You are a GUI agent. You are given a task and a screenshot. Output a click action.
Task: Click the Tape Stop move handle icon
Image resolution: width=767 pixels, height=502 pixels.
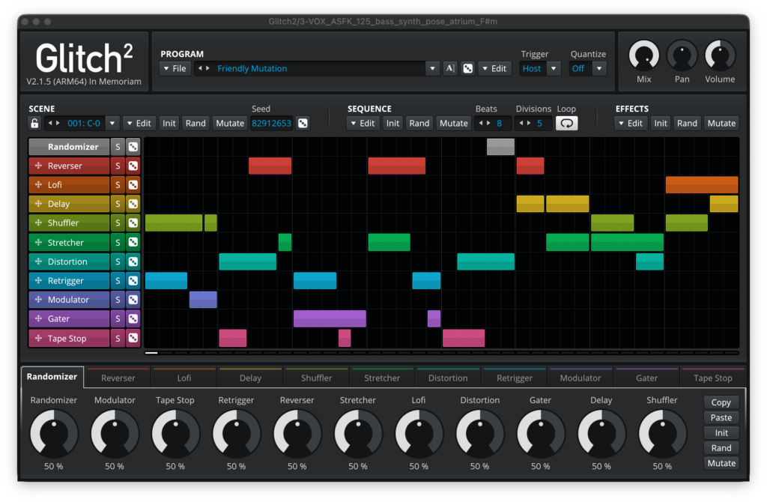tap(39, 338)
